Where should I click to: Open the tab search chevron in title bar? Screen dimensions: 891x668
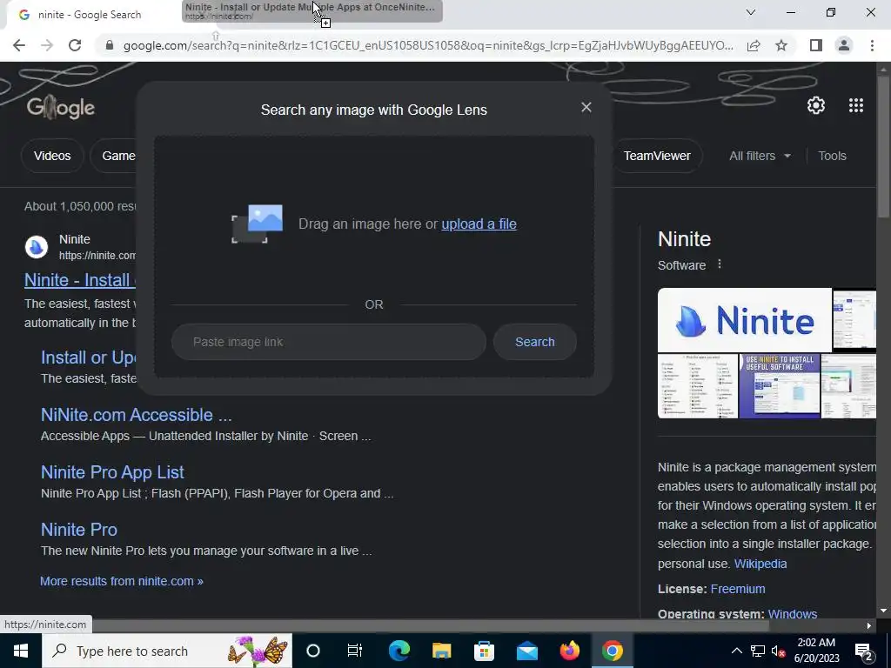(x=751, y=12)
